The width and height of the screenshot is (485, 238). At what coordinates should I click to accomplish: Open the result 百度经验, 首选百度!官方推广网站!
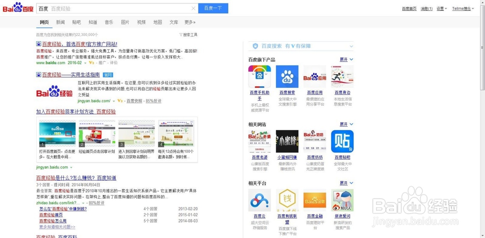pyautogui.click(x=80, y=44)
